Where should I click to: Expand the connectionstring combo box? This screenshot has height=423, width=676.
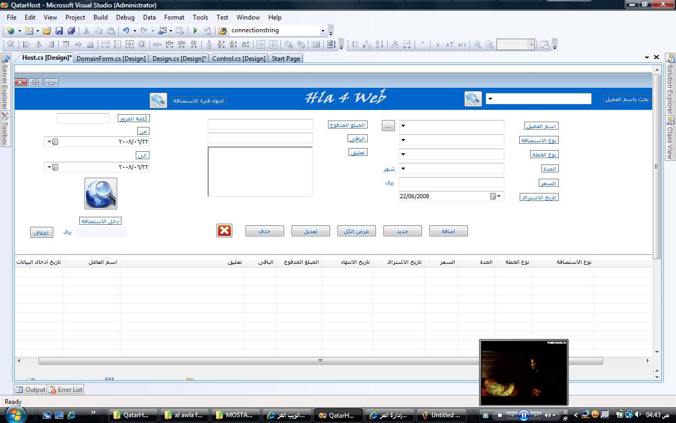[x=323, y=31]
